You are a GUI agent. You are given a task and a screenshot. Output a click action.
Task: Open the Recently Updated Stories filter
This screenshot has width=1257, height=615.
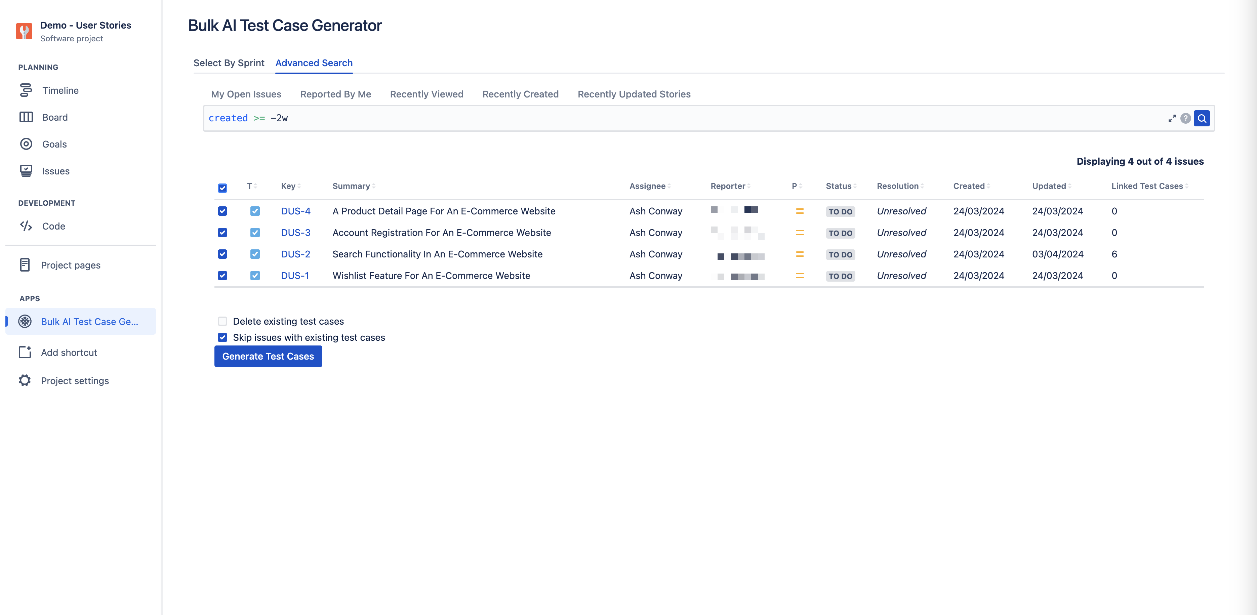point(634,94)
